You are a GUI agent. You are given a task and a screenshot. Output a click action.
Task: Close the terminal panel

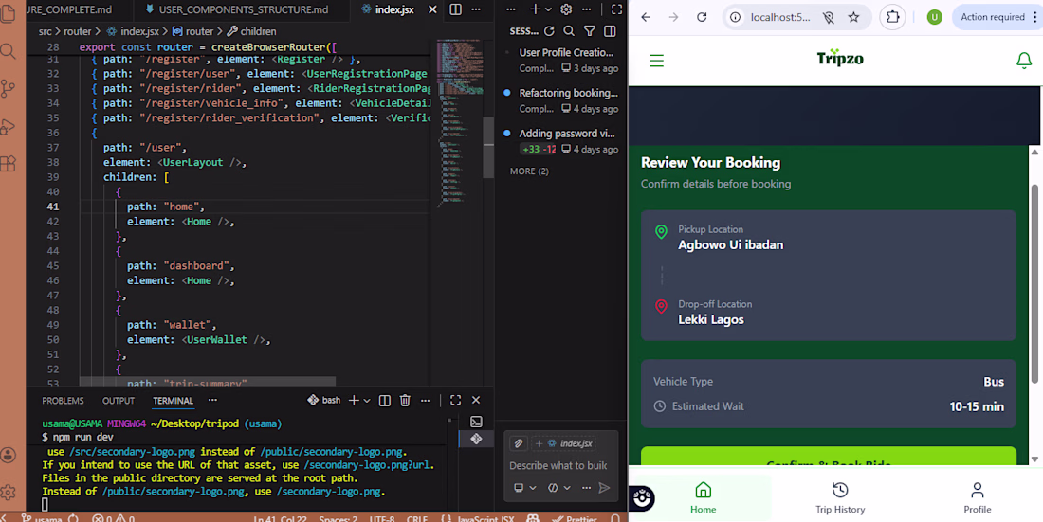(476, 401)
